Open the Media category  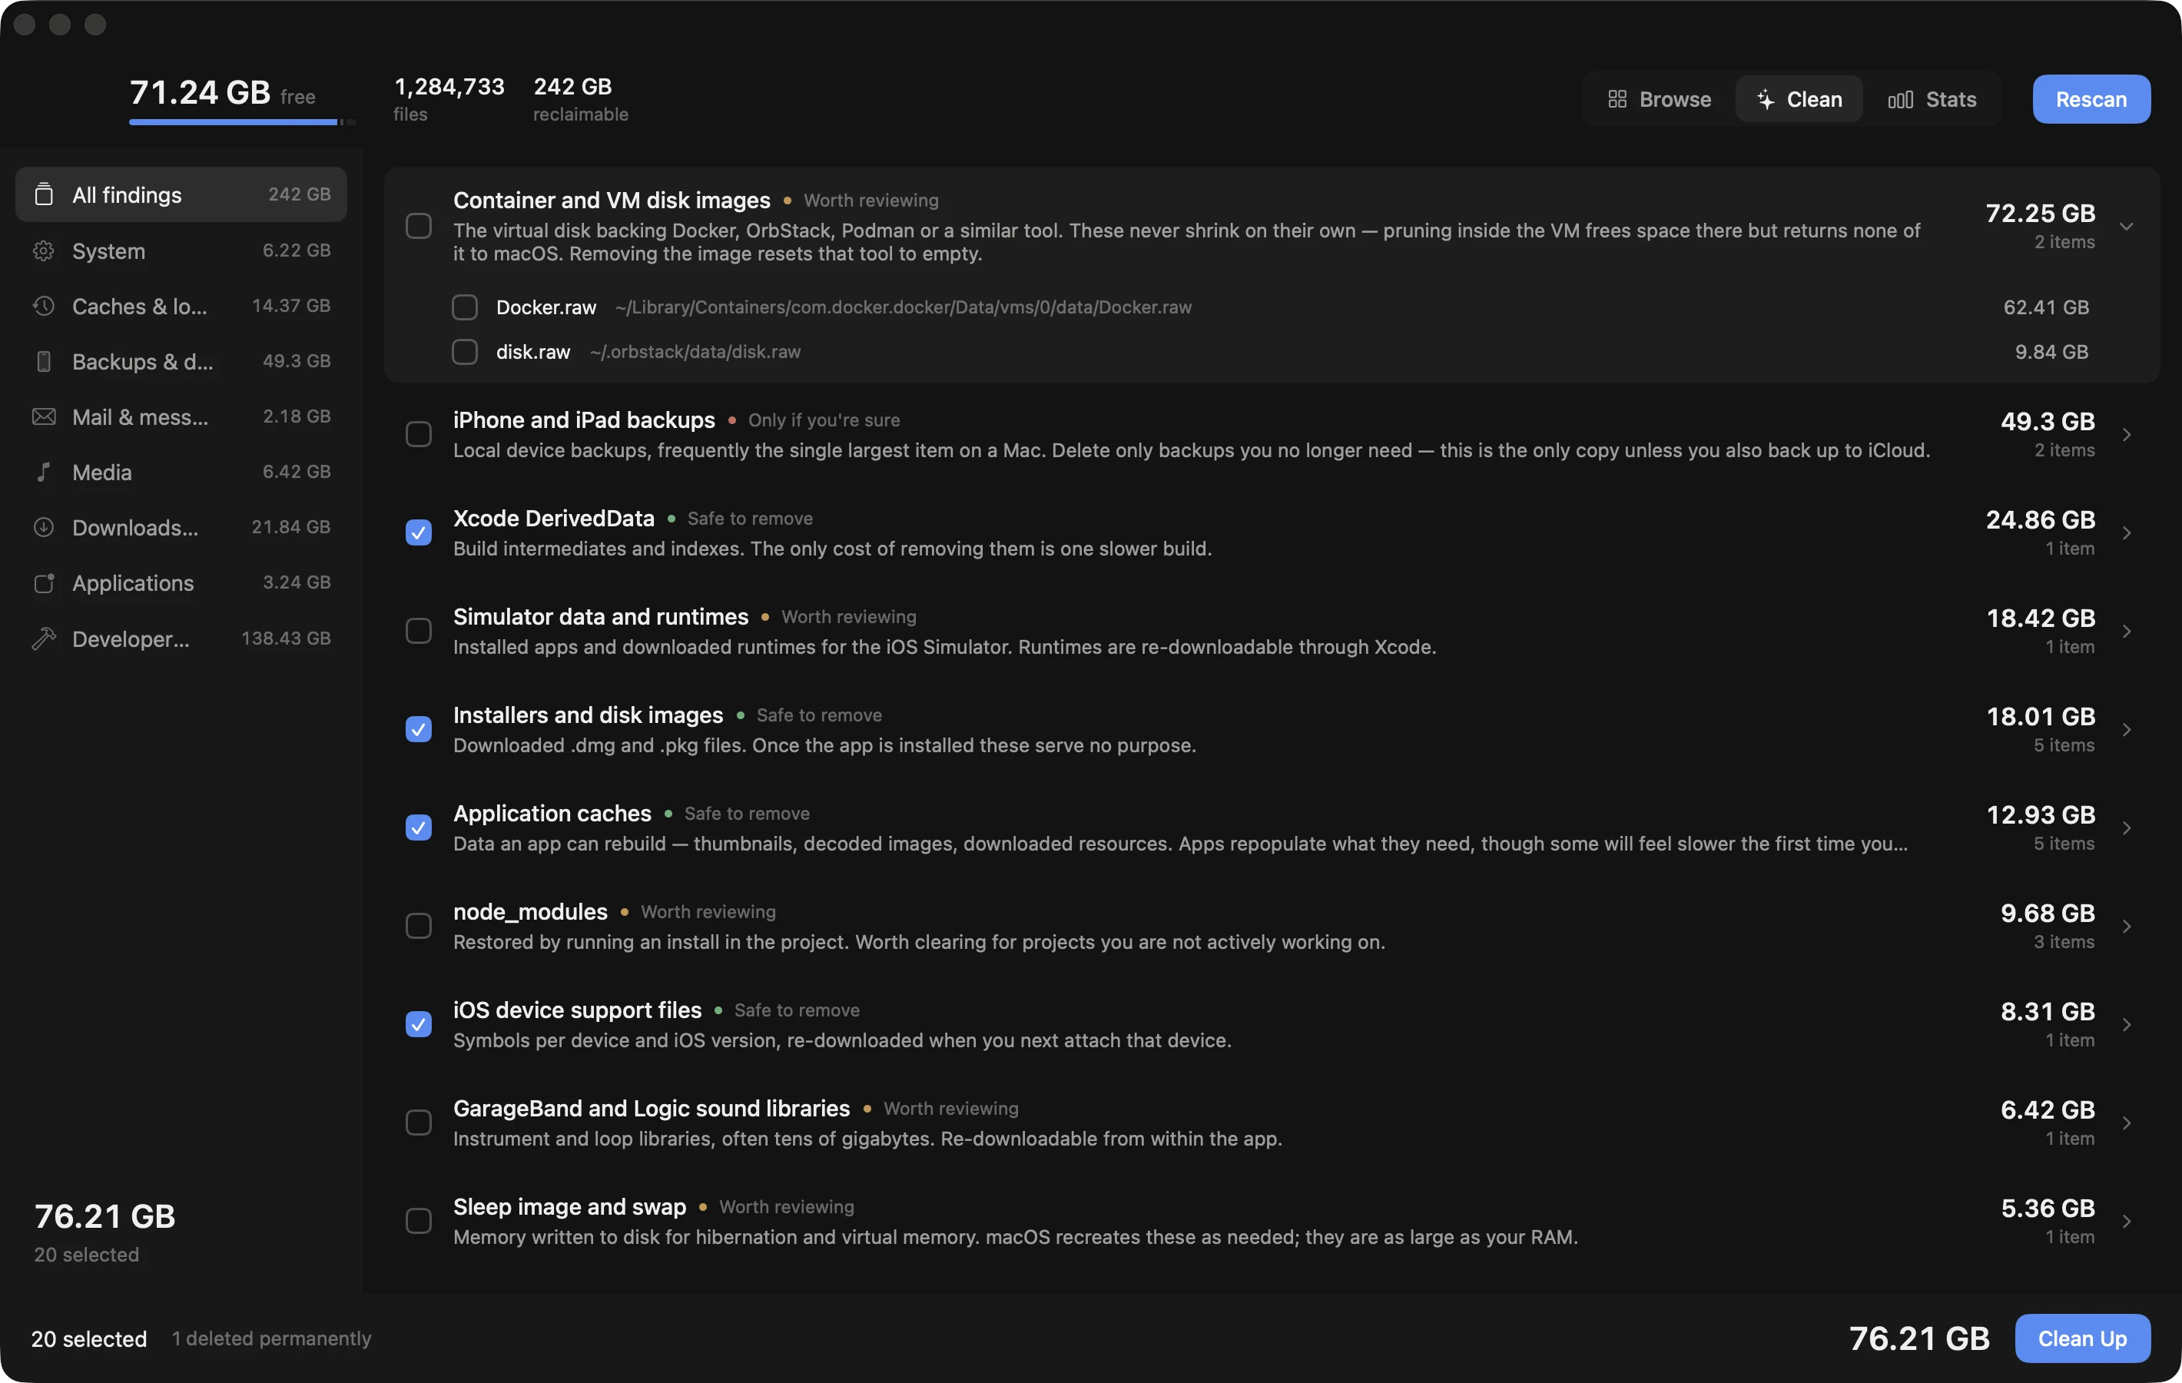point(181,473)
